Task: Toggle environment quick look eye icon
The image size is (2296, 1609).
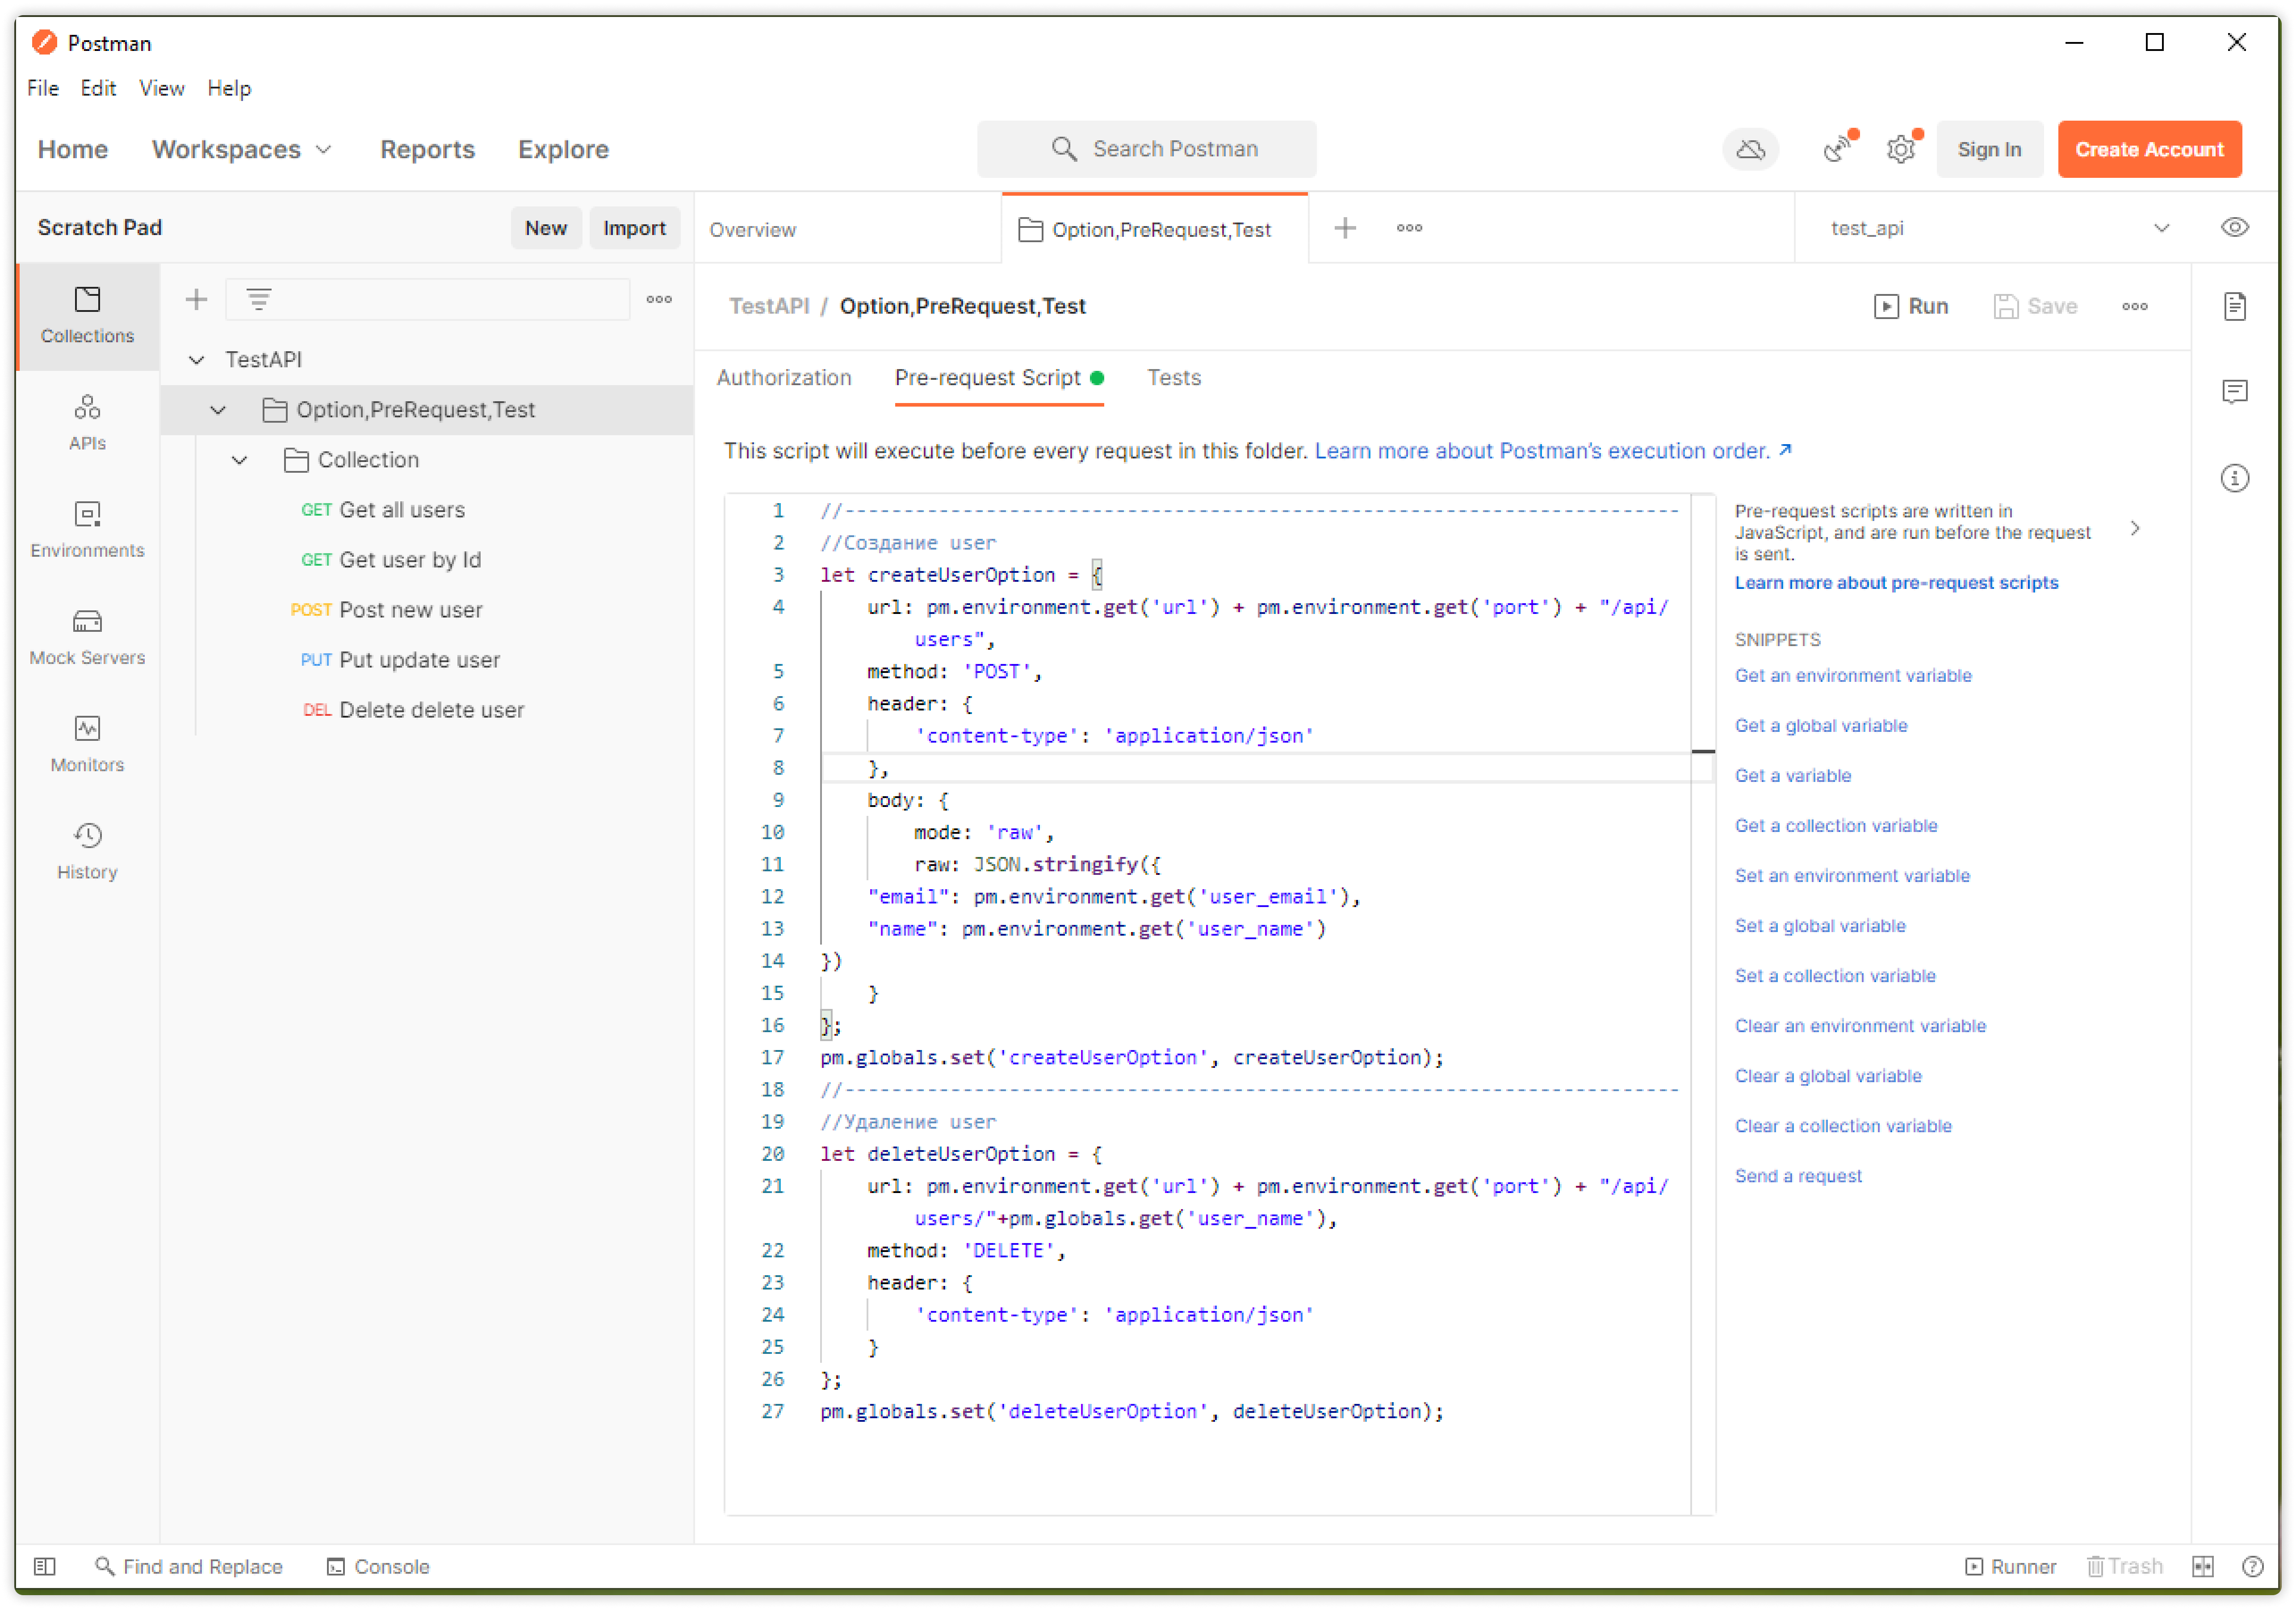Action: tap(2234, 227)
